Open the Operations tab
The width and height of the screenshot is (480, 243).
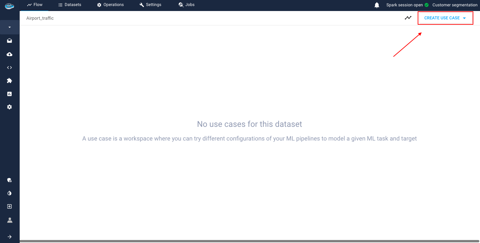coord(110,5)
